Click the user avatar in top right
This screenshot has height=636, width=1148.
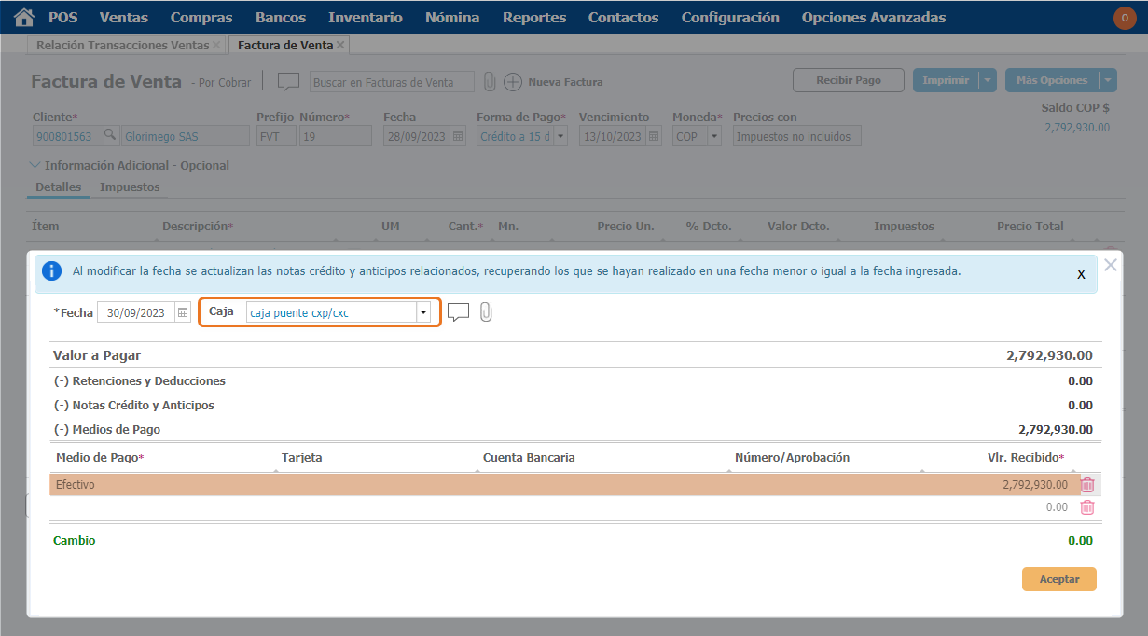pyautogui.click(x=1125, y=18)
